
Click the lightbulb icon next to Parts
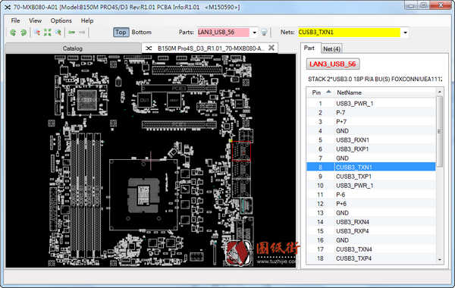pyautogui.click(x=264, y=33)
